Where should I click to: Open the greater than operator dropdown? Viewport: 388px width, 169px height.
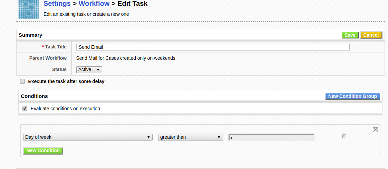pos(190,137)
